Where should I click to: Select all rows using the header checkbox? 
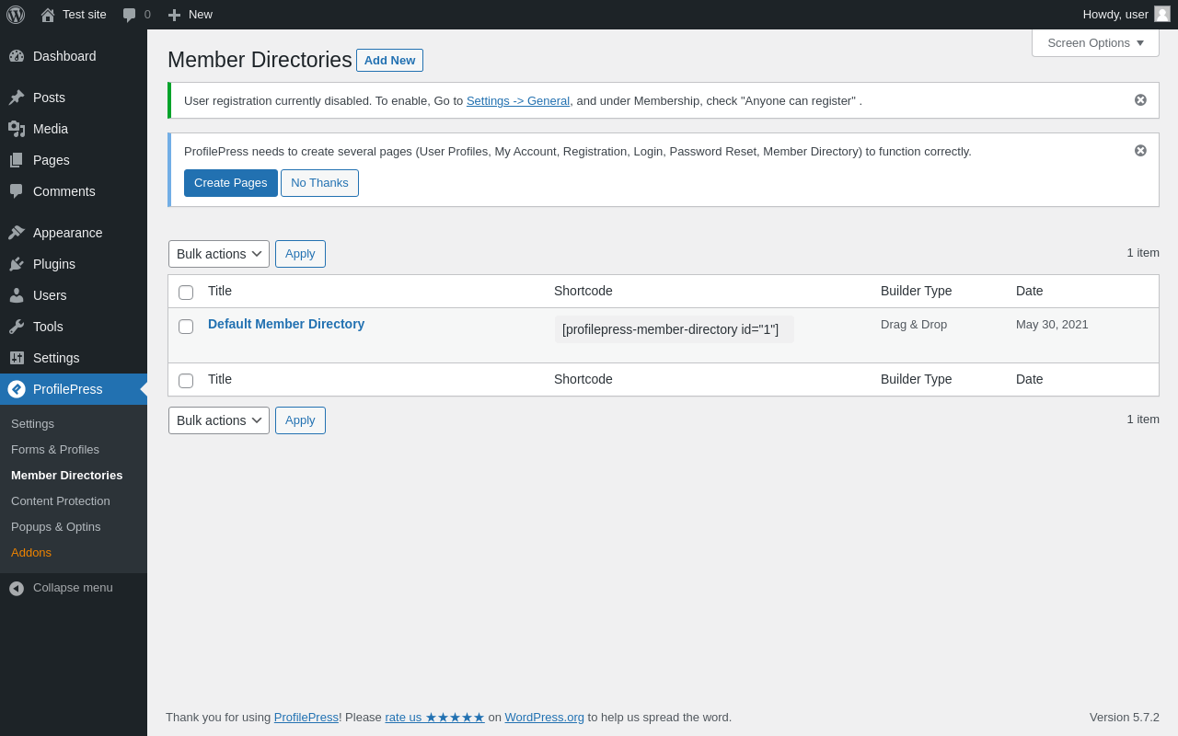click(x=186, y=293)
